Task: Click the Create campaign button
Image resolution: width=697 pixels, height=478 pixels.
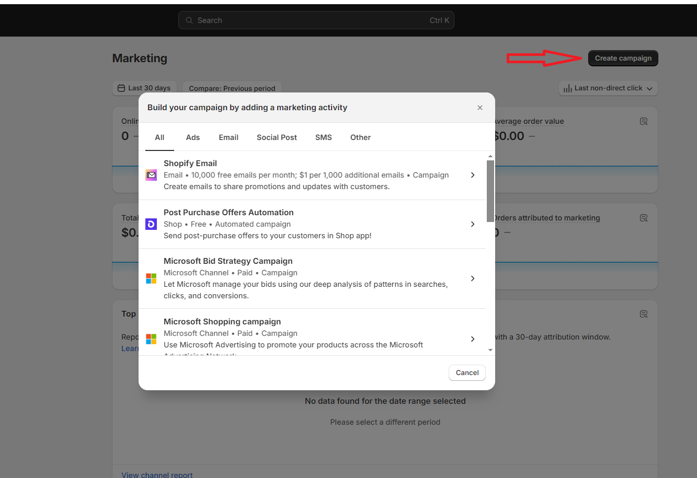Action: coord(623,59)
